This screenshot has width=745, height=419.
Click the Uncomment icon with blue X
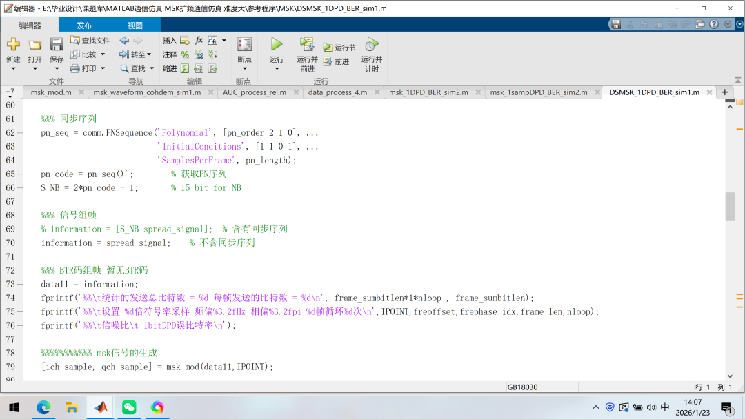pos(199,54)
